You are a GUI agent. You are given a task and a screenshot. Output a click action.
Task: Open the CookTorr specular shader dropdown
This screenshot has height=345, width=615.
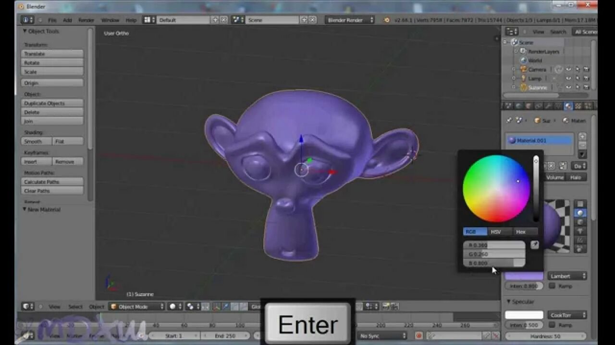click(567, 315)
